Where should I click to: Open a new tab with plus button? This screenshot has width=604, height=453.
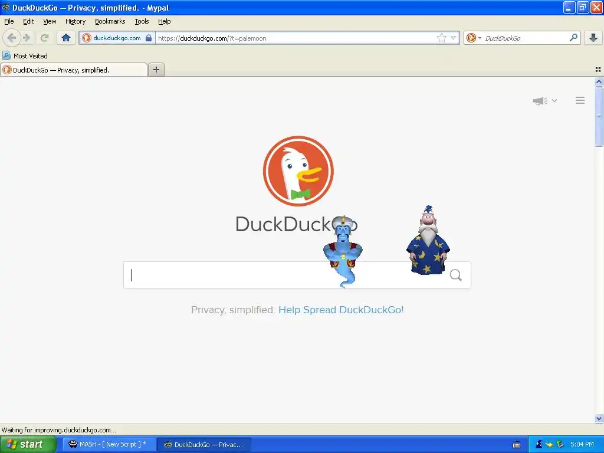coord(156,70)
